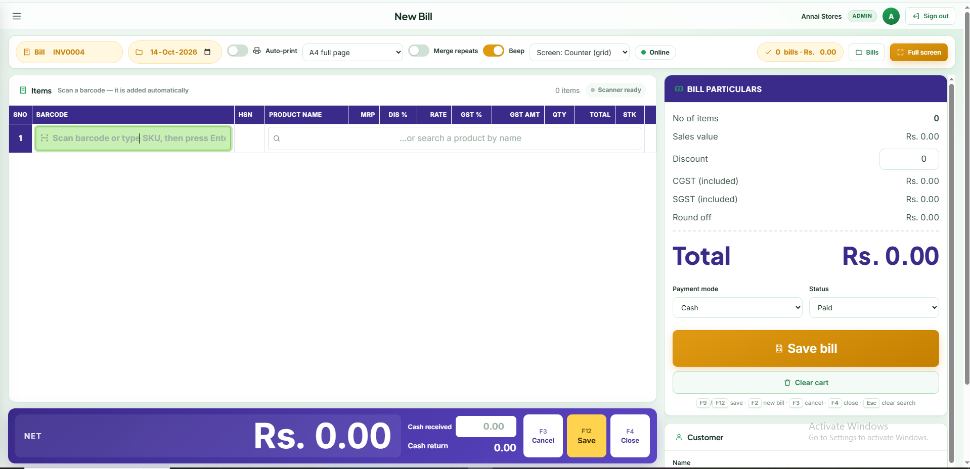
Task: Click the Online status indicator
Action: click(x=655, y=53)
